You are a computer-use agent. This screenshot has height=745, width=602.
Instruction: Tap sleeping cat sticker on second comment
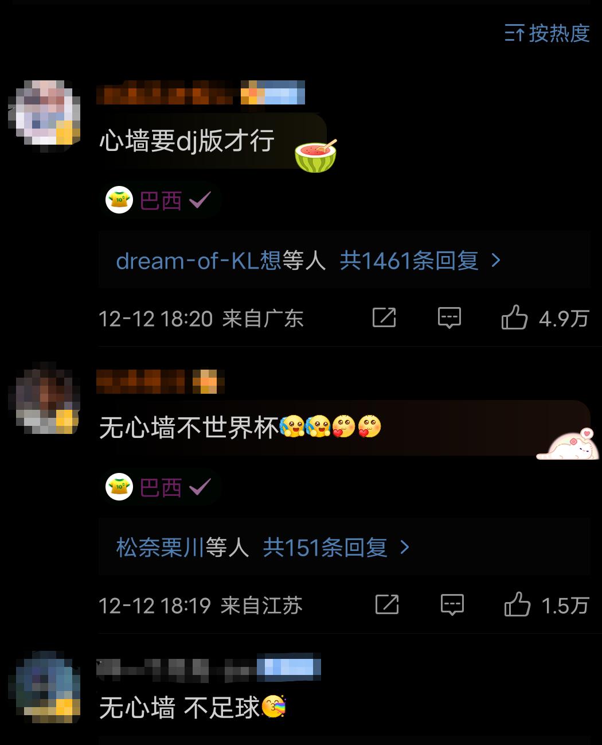coord(568,444)
